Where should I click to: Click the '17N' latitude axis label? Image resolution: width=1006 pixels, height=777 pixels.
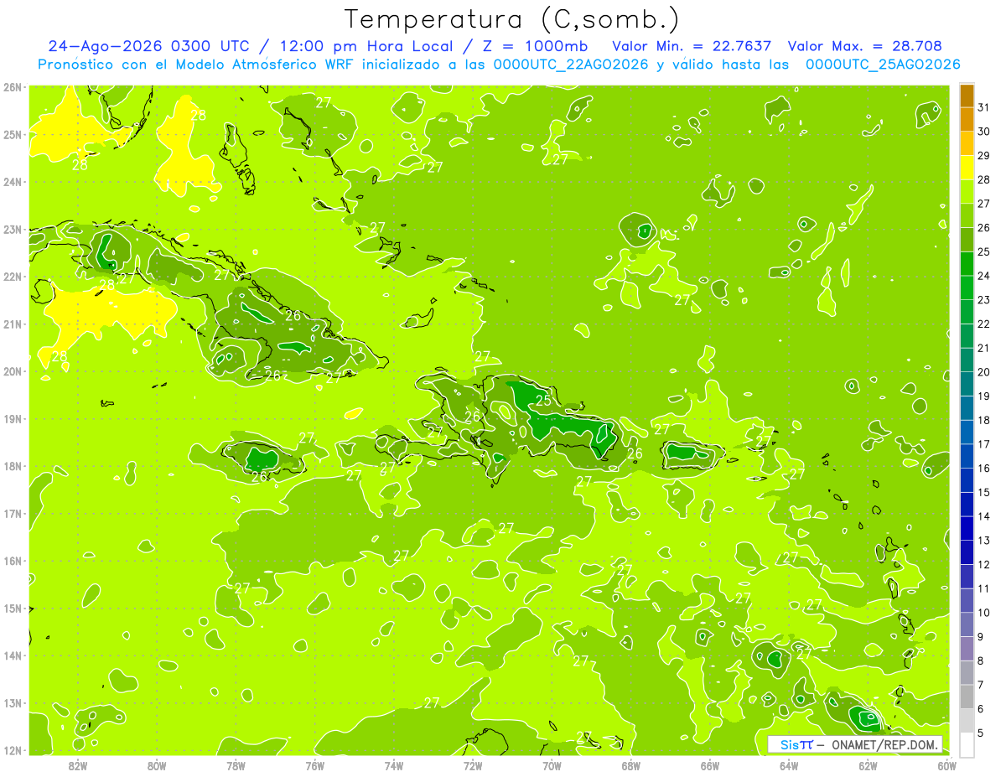pos(12,513)
